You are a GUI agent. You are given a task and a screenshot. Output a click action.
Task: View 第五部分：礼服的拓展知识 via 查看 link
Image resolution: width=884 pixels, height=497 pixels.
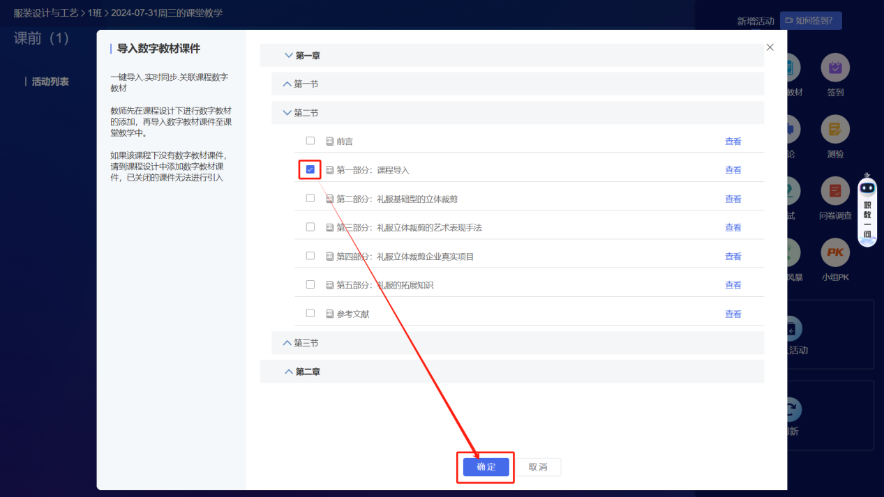[x=733, y=284]
